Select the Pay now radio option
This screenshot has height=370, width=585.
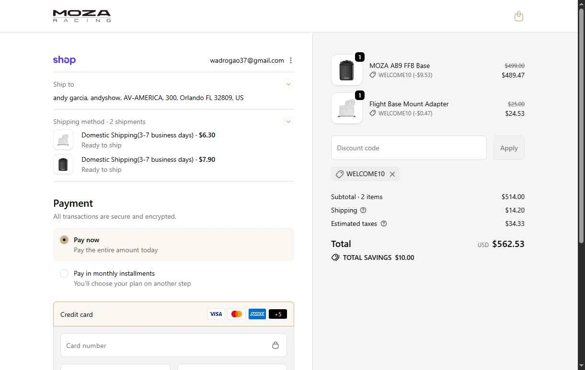64,240
